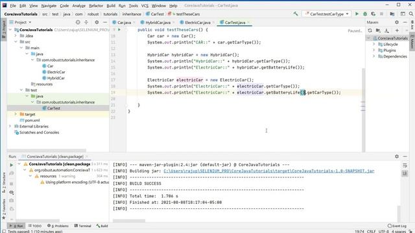Open the Terminal tool window
415x233 pixels.
click(82, 226)
